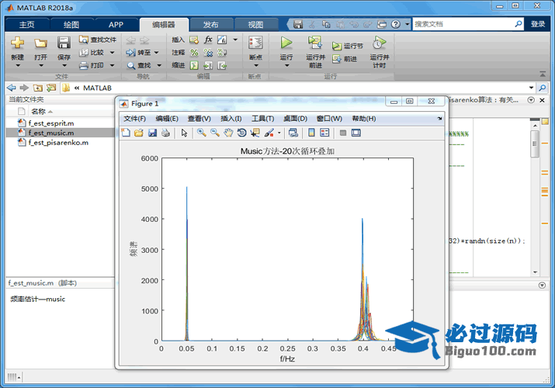The width and height of the screenshot is (555, 388).
Task: Click the Insert Legend icon
Action: [x=324, y=133]
